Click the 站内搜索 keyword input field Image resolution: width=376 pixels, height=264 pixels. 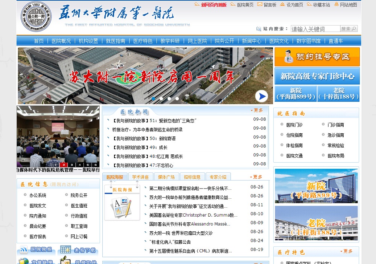pos(315,29)
